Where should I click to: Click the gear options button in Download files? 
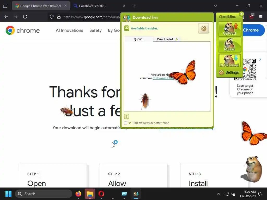203,28
